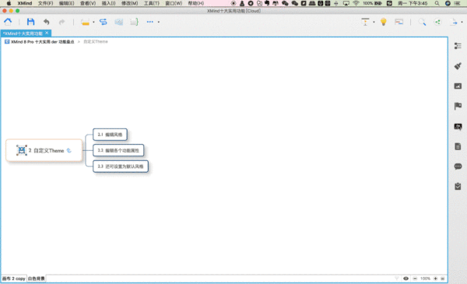Close the XMind十大实用功能 tab
Viewport: 467px width, 284px height.
47,33
